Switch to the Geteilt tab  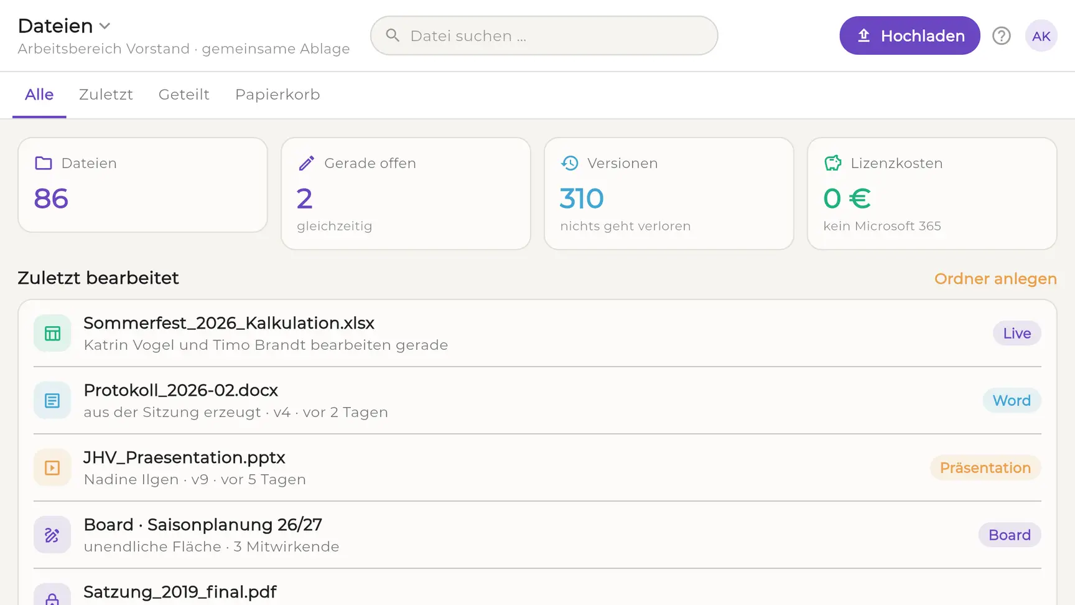[x=184, y=95]
